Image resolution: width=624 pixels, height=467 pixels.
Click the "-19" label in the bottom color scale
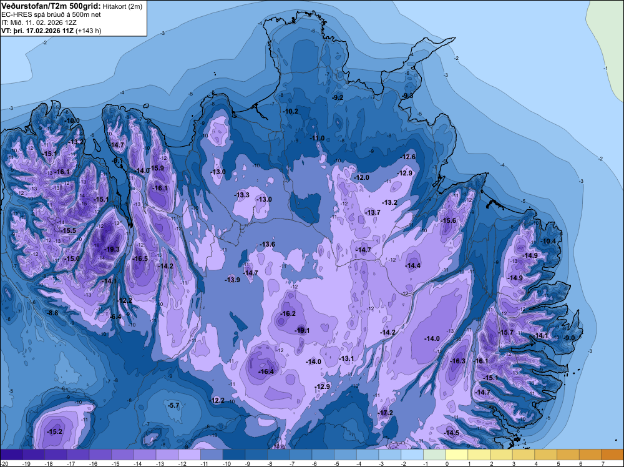pos(27,464)
